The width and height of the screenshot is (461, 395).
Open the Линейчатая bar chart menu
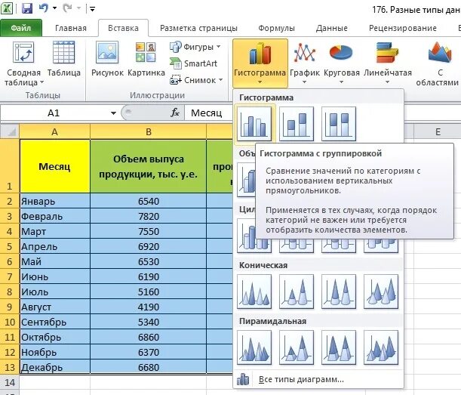(388, 63)
